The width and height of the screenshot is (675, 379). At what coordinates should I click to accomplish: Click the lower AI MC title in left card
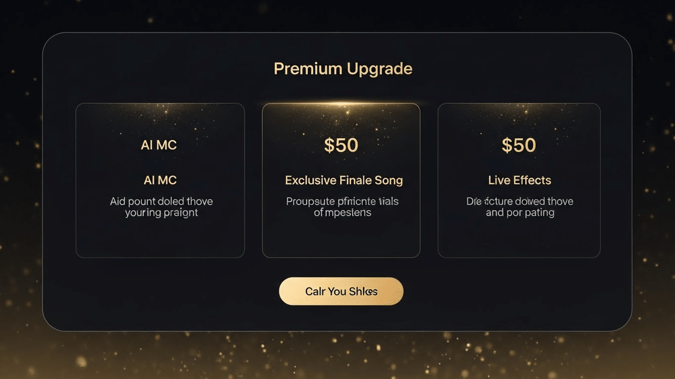click(x=160, y=180)
